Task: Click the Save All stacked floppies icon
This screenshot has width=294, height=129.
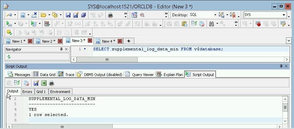Action: coord(83,15)
